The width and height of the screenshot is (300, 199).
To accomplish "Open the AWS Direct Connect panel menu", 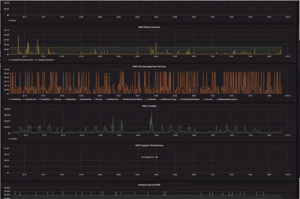I will [149, 27].
